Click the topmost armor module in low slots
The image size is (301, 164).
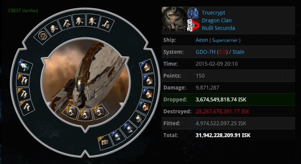point(147,66)
